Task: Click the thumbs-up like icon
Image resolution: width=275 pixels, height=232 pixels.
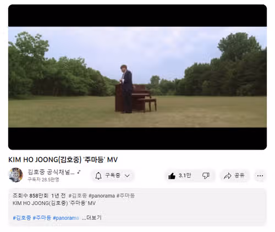Action: 172,176
